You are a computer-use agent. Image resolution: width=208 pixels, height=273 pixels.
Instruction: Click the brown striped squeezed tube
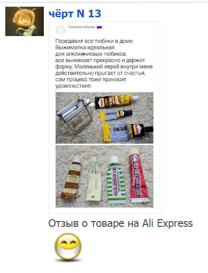point(71,179)
